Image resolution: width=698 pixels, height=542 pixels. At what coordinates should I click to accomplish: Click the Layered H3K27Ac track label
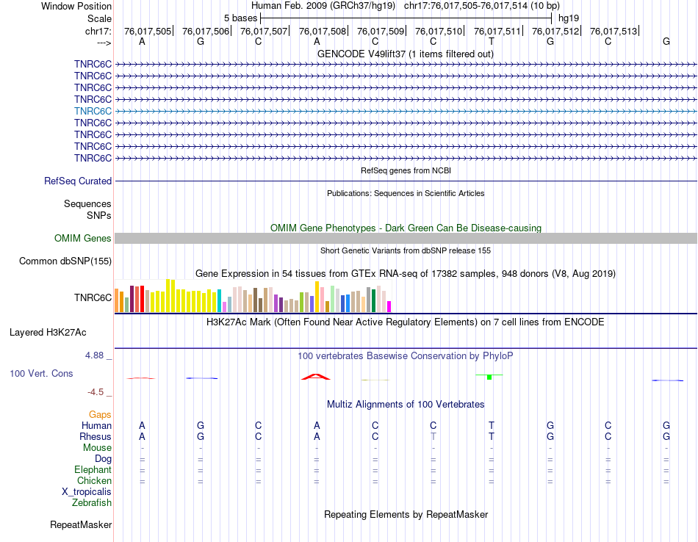tap(48, 333)
